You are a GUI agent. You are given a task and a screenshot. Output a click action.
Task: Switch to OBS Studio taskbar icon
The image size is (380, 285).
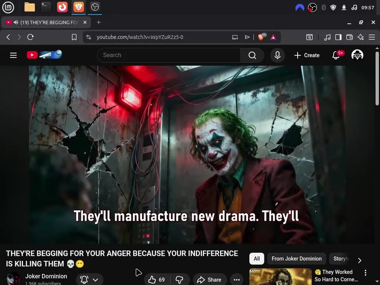tap(95, 7)
